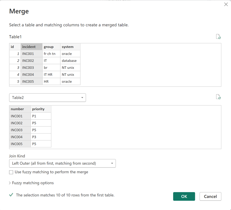Image resolution: width=231 pixels, height=210 pixels.
Task: Click the INC001 cell in Table2
Action: coord(20,116)
